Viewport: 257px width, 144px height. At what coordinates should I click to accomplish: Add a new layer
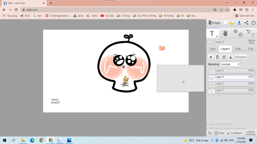[x=211, y=57]
